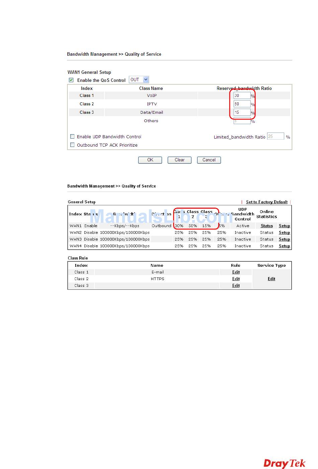Open WAN1 online Status link
318x469 pixels.
(267, 226)
